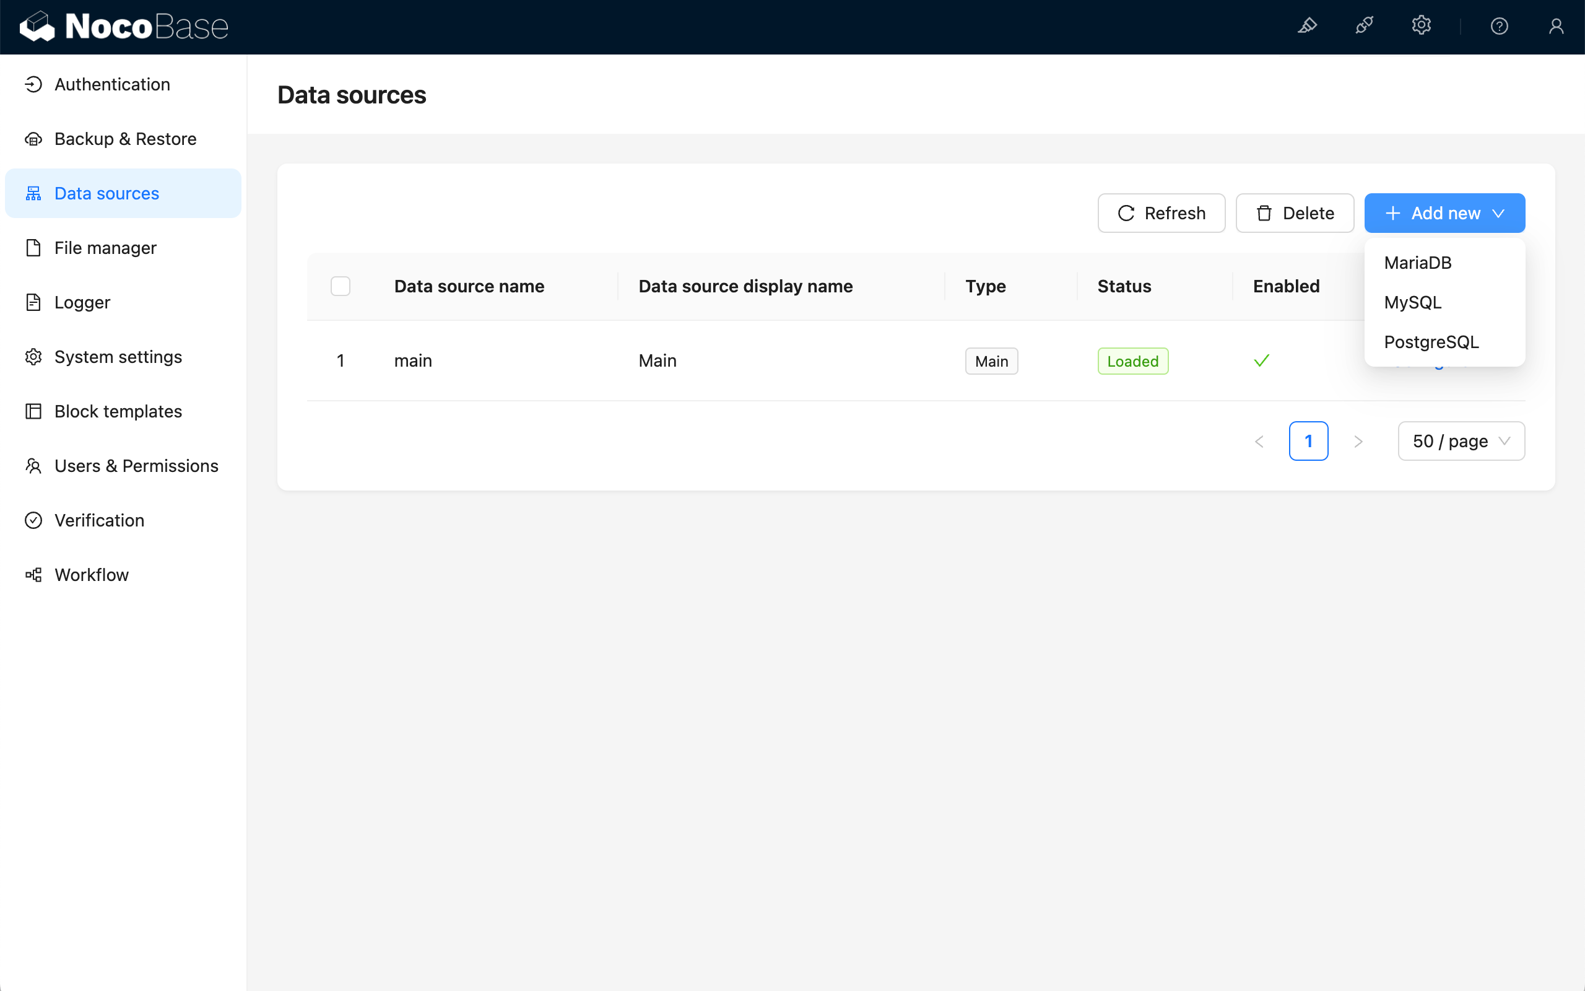This screenshot has width=1585, height=991.
Task: Click the Refresh button
Action: [x=1162, y=212]
